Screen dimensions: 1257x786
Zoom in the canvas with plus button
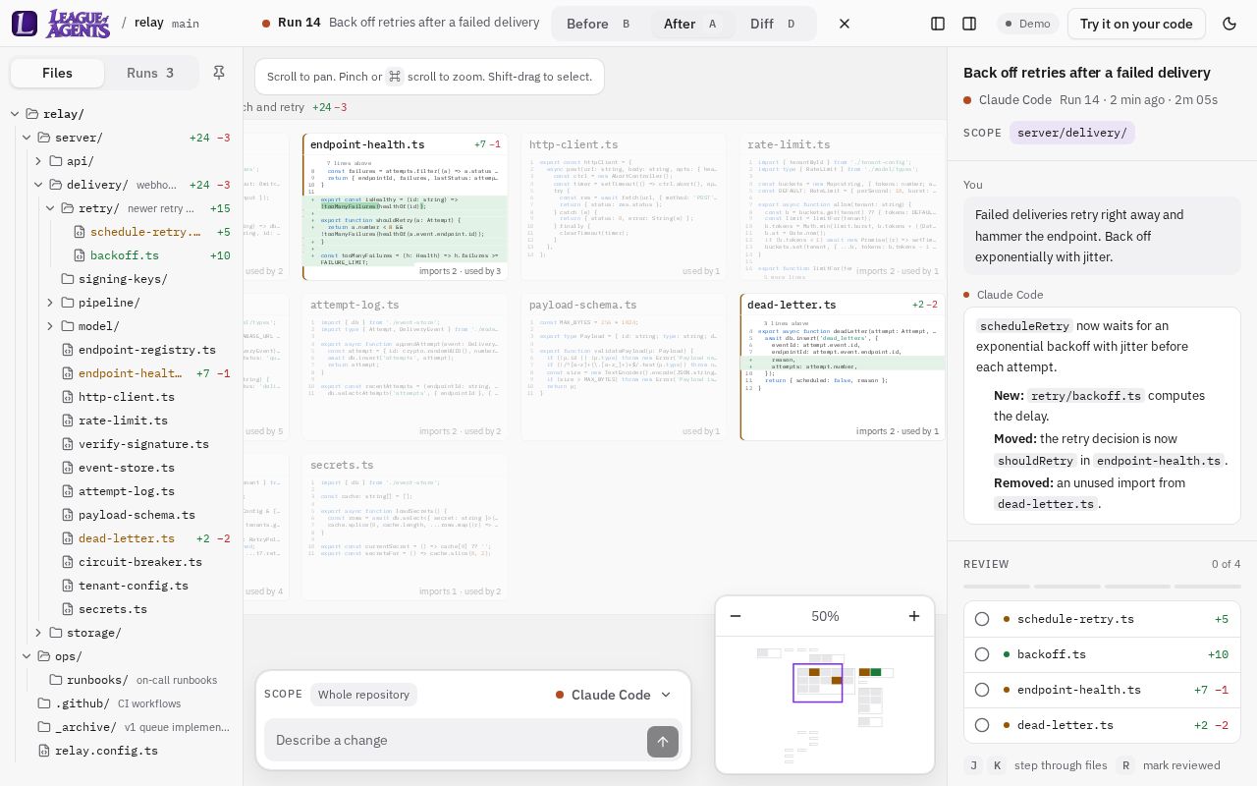point(914,616)
